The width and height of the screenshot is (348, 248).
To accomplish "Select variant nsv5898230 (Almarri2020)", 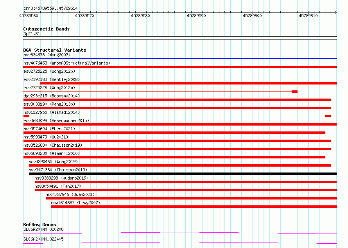I will [52, 153].
